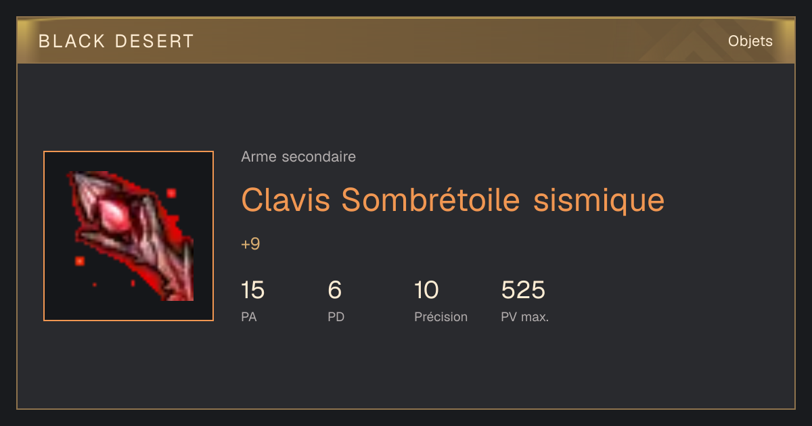Click the item name Clavis Sombrétoile sismique
The width and height of the screenshot is (812, 426).
click(x=453, y=199)
